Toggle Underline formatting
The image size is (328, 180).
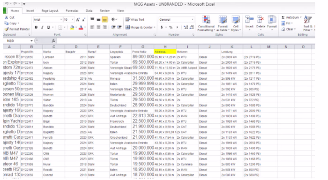(48, 27)
